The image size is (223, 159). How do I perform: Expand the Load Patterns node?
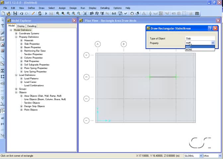[21, 79]
